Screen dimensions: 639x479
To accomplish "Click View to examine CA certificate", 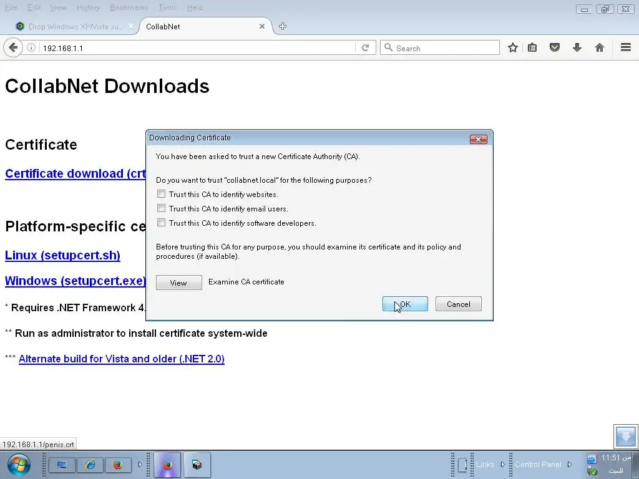I will pos(178,283).
